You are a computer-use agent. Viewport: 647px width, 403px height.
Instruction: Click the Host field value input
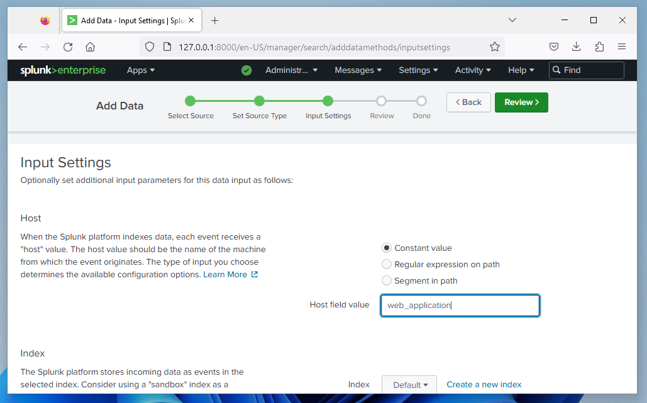(x=460, y=306)
